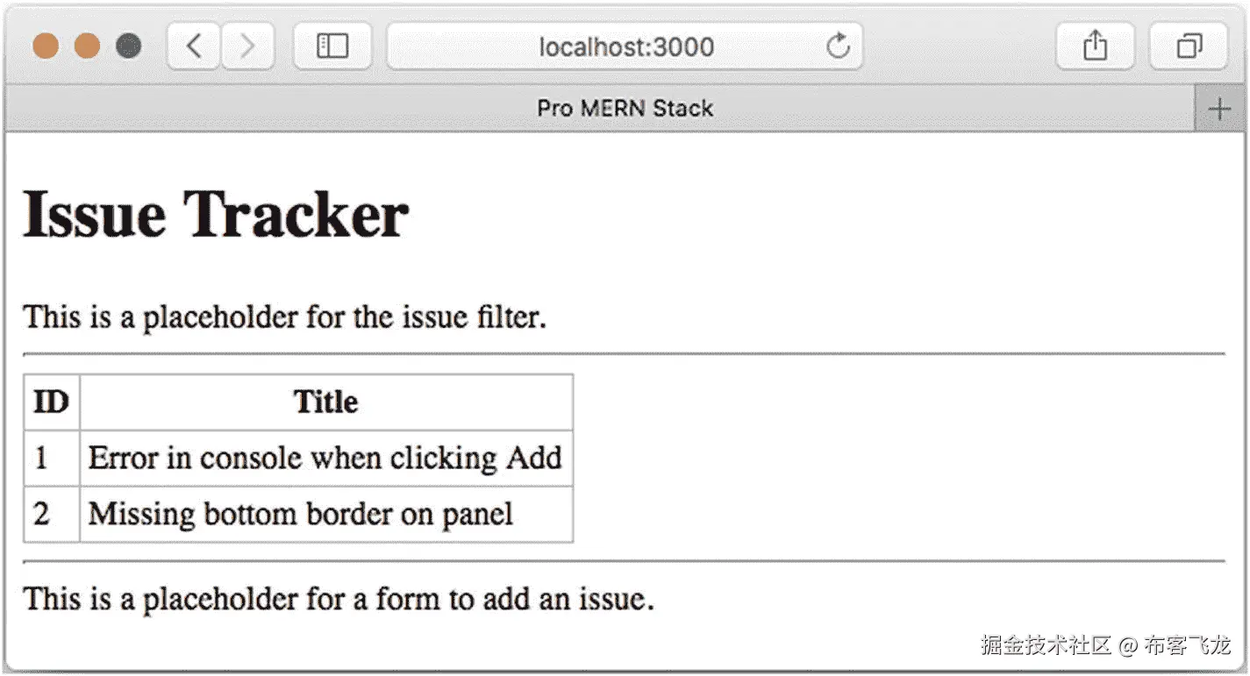This screenshot has width=1250, height=676.
Task: Click the Issue Tracker heading
Action: coord(216,213)
